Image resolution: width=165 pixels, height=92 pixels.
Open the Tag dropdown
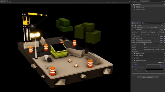[x=143, y=27]
